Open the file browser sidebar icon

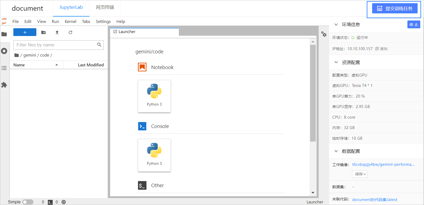4,34
